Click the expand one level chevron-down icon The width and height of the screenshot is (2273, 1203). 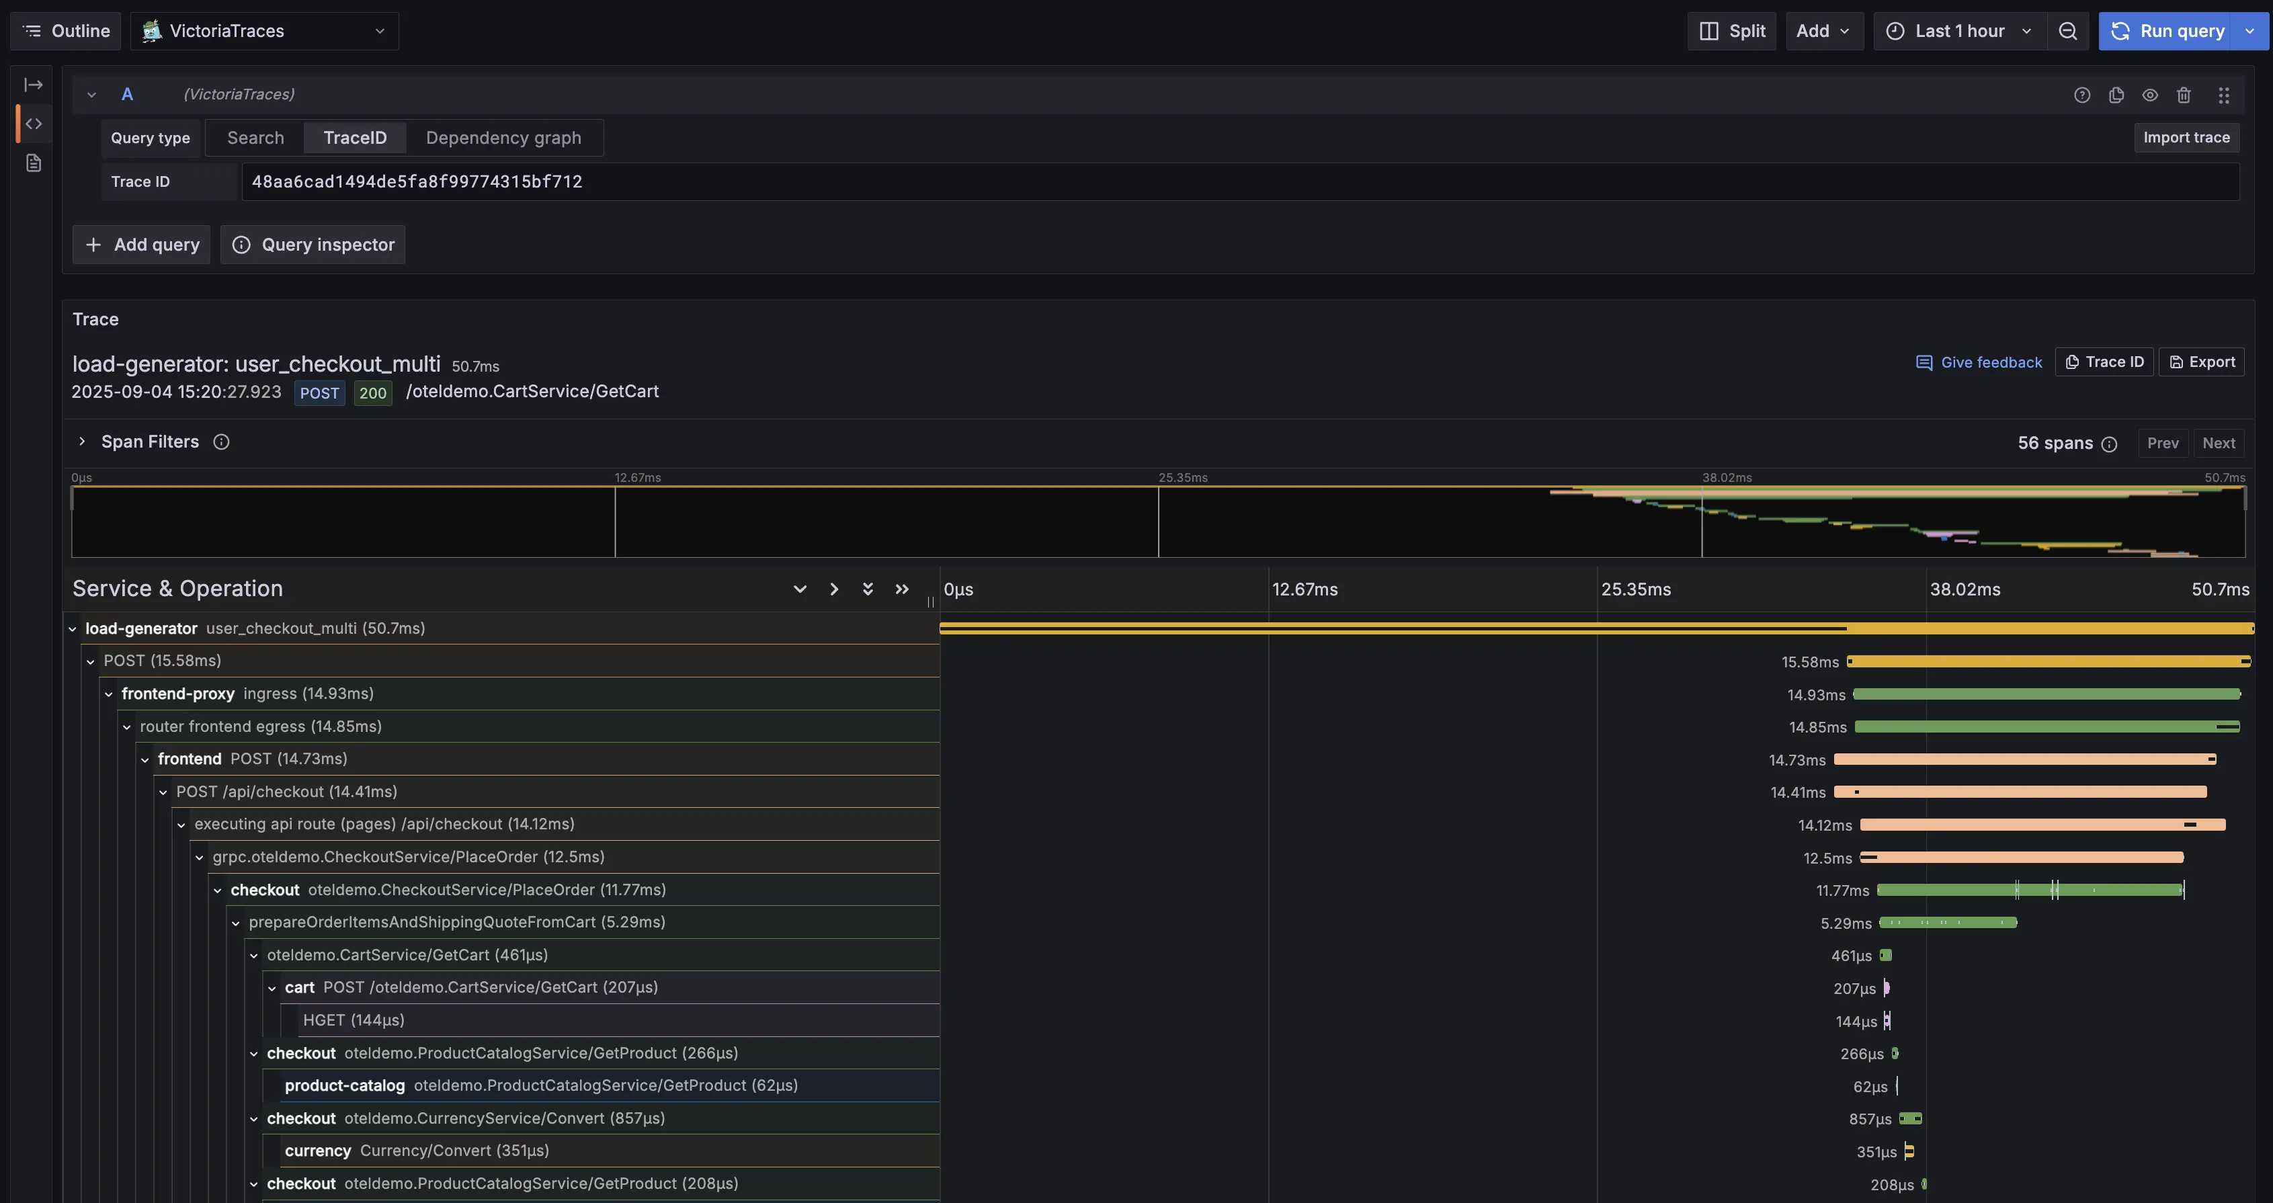[799, 589]
